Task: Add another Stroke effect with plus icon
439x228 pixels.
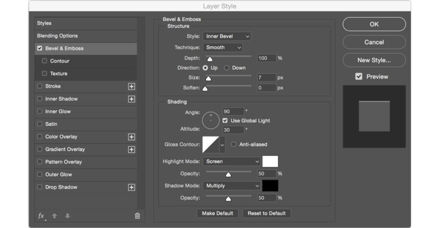Action: (x=131, y=86)
